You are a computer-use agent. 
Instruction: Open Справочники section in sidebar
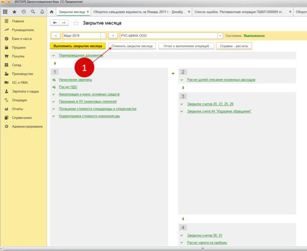(21, 118)
